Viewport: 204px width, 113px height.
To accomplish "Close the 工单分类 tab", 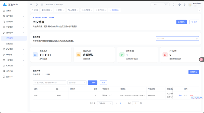I will click(105, 10).
